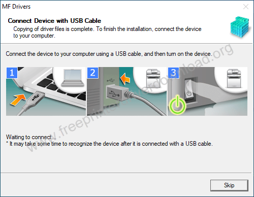Click the 'Connect the device to your computer' instruction

(109, 54)
